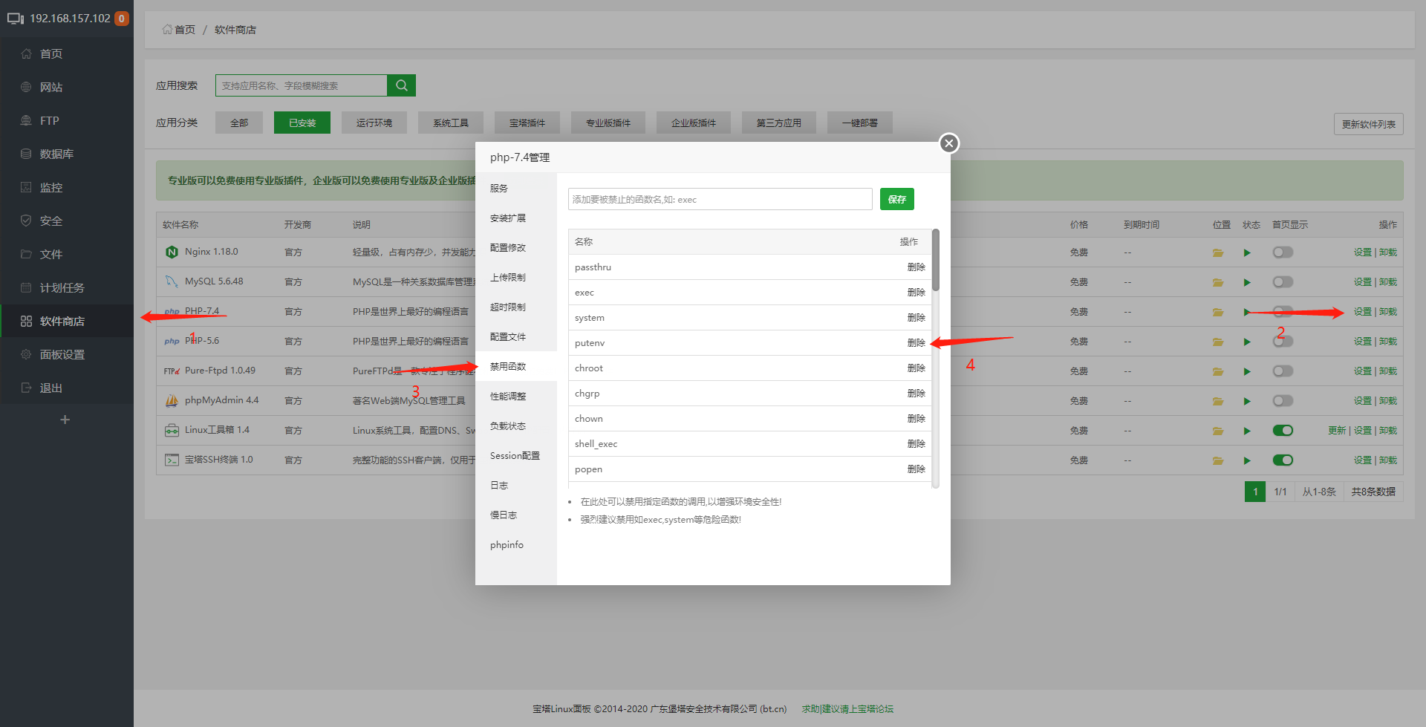This screenshot has width=1426, height=727.
Task: Open the FTP sidebar icon
Action: (x=26, y=120)
